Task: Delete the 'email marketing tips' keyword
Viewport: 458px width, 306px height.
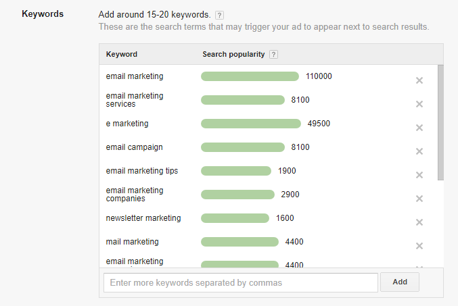Action: [419, 175]
